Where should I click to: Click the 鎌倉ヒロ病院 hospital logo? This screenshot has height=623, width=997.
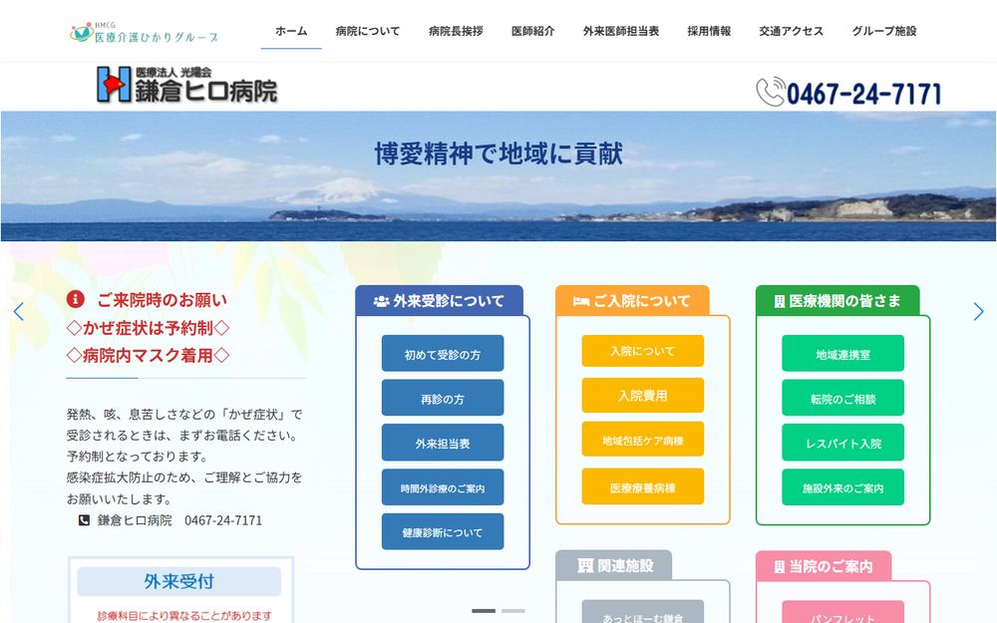187,85
